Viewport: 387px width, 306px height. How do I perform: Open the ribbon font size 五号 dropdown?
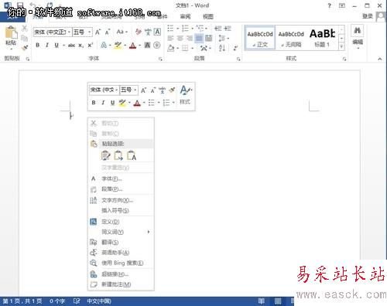89,32
